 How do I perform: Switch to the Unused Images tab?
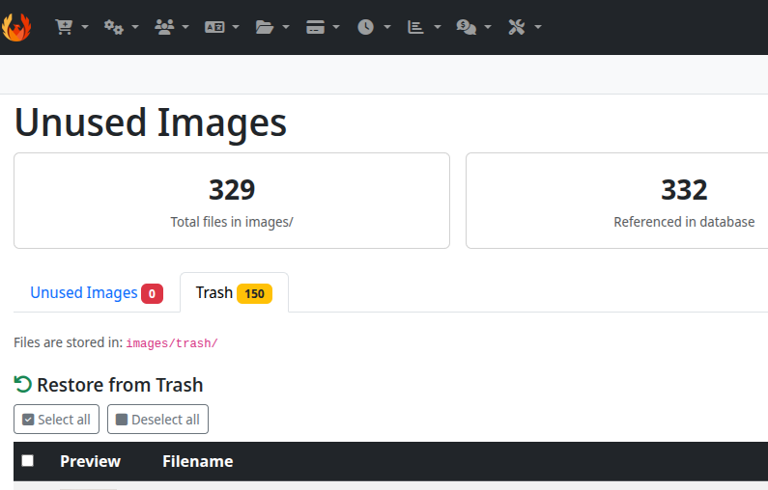[97, 293]
